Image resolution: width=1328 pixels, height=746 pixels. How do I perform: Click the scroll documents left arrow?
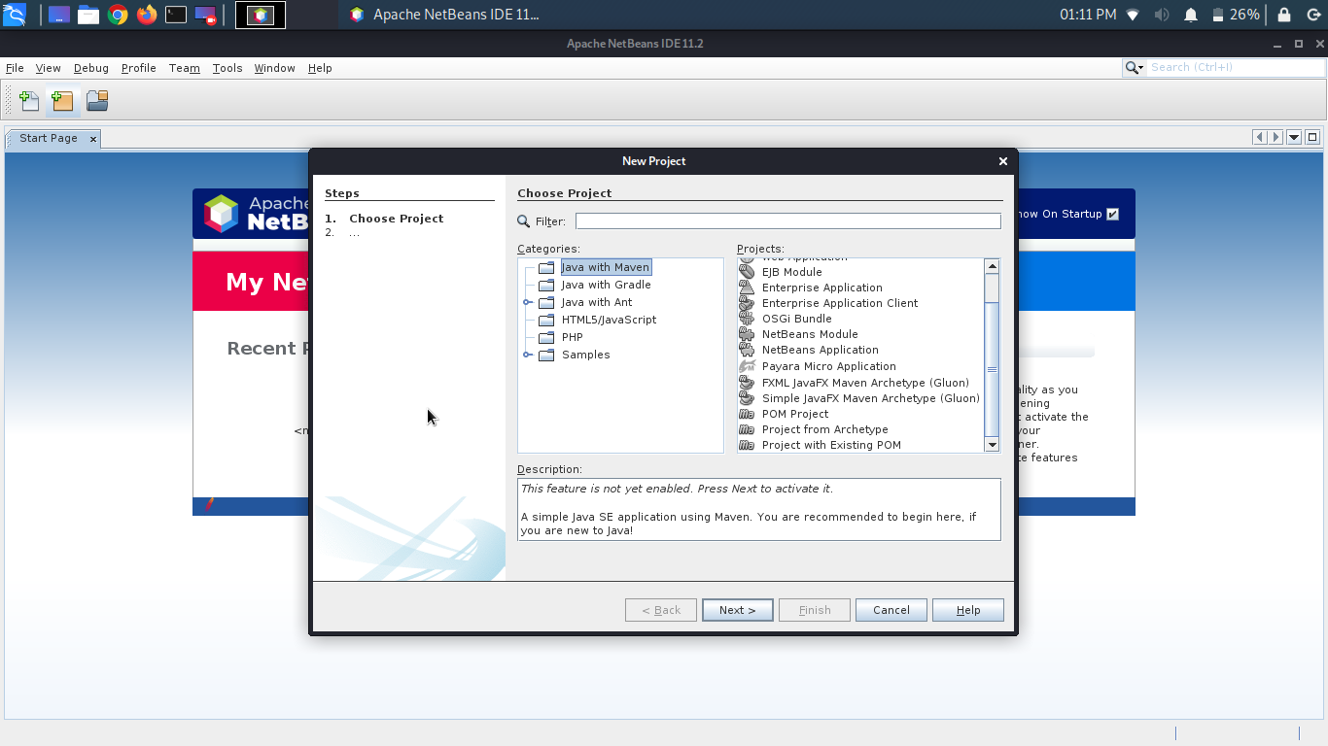pos(1260,137)
